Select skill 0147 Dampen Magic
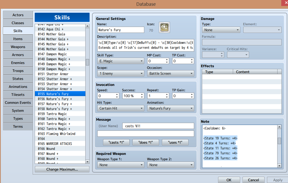288x183 pixels. [60, 54]
